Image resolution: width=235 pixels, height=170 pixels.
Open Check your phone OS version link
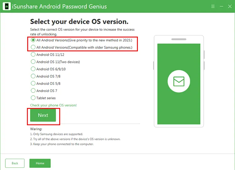pyautogui.click(x=53, y=105)
